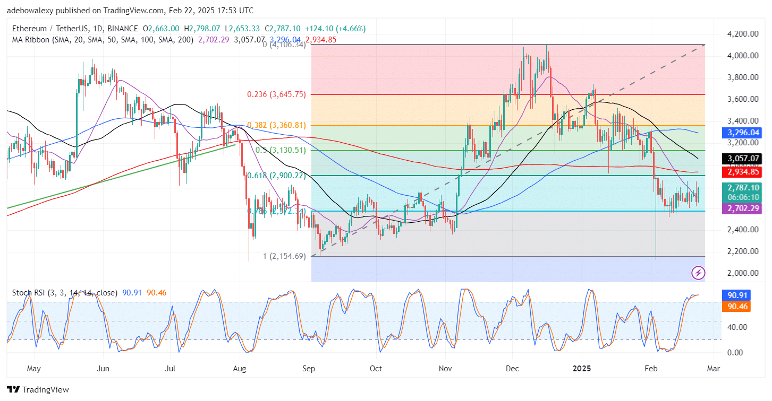The height and width of the screenshot is (401, 772).
Task: Click the TradingView logo at bottom left
Action: click(x=38, y=390)
